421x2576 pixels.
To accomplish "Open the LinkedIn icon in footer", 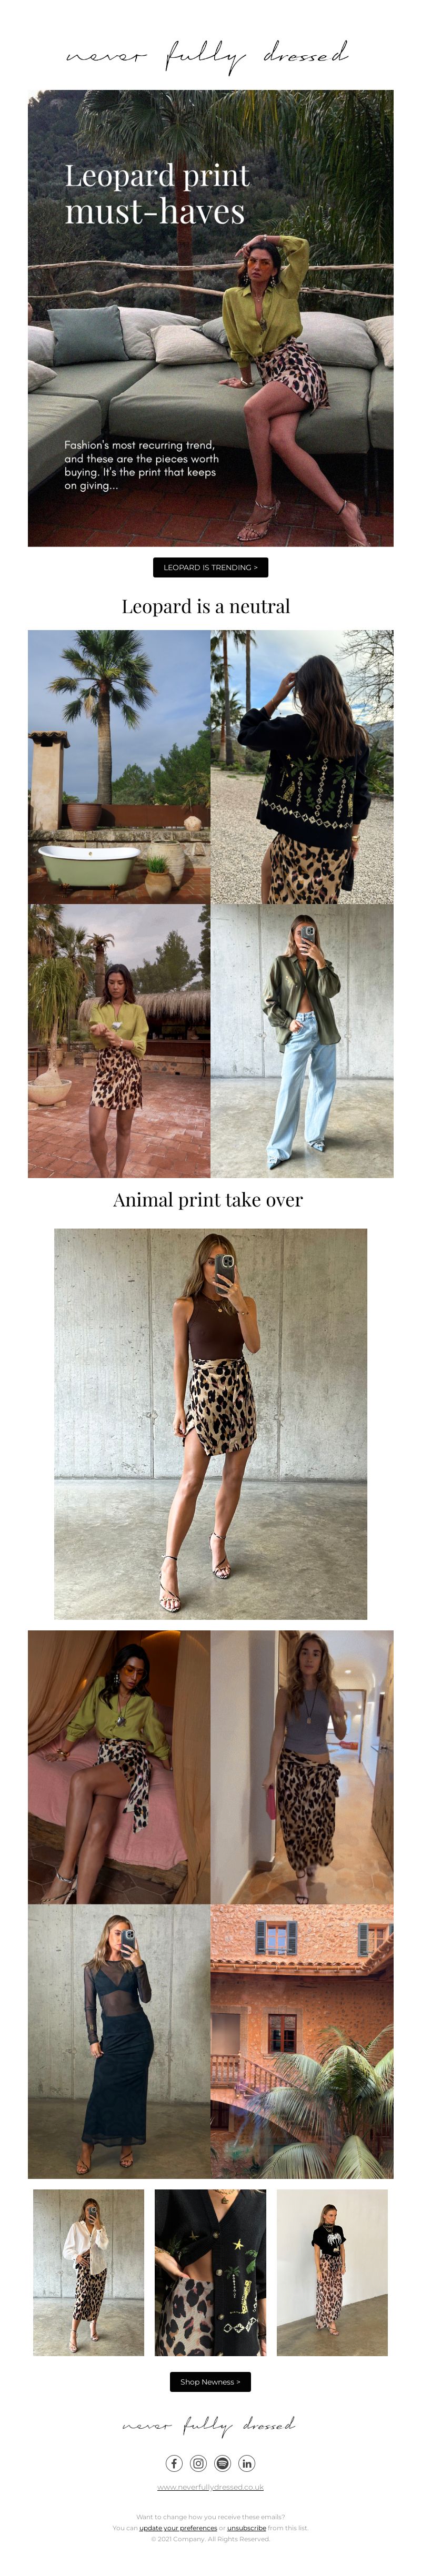I will 246,2462.
